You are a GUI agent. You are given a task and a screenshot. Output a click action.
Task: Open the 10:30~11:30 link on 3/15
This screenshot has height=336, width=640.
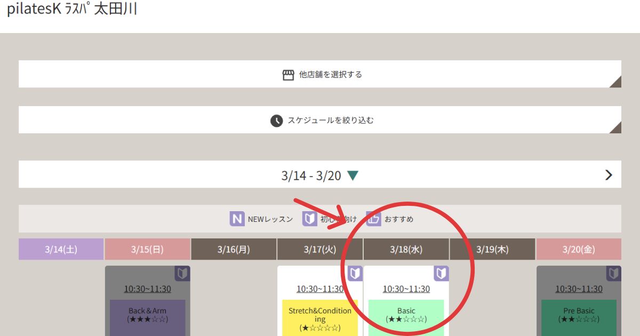coord(148,289)
